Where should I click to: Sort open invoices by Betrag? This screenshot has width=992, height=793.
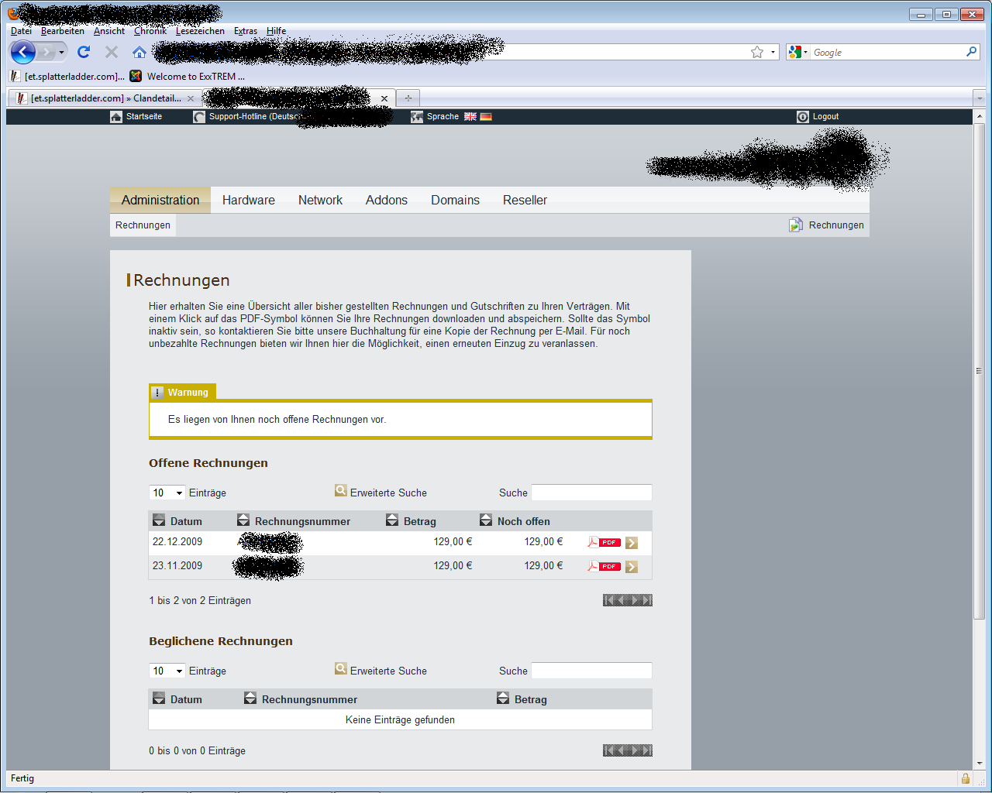click(392, 520)
